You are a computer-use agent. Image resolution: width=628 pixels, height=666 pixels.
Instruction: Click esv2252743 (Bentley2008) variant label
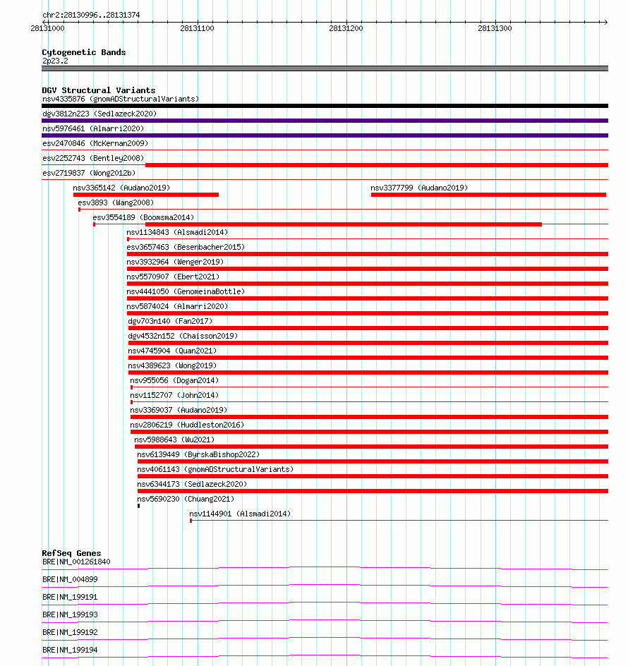point(93,159)
